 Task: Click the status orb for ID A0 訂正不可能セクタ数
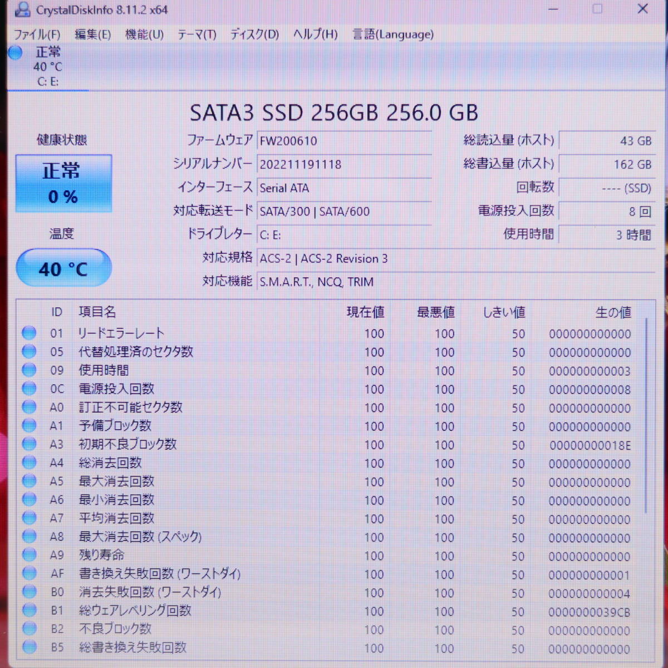click(29, 407)
